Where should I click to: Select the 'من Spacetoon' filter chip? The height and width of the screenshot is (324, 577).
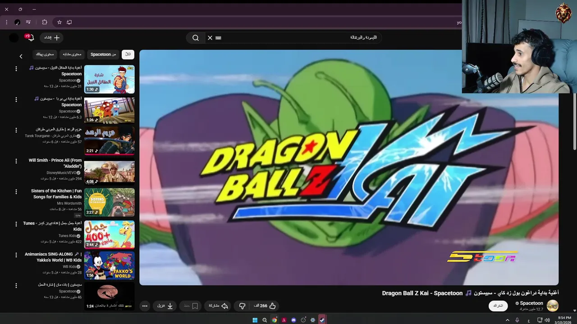click(103, 54)
